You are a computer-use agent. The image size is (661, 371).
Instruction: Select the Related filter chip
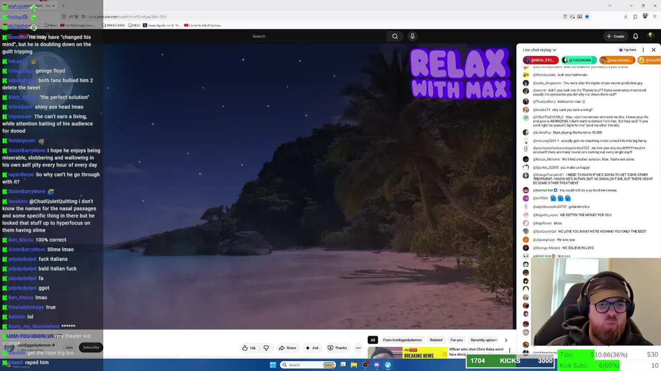pos(436,340)
